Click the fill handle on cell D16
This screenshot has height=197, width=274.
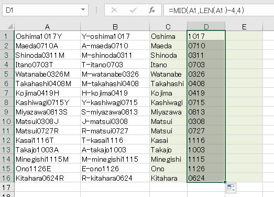[x=225, y=182]
